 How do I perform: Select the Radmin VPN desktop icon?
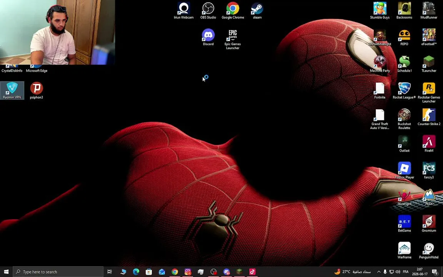pos(12,90)
